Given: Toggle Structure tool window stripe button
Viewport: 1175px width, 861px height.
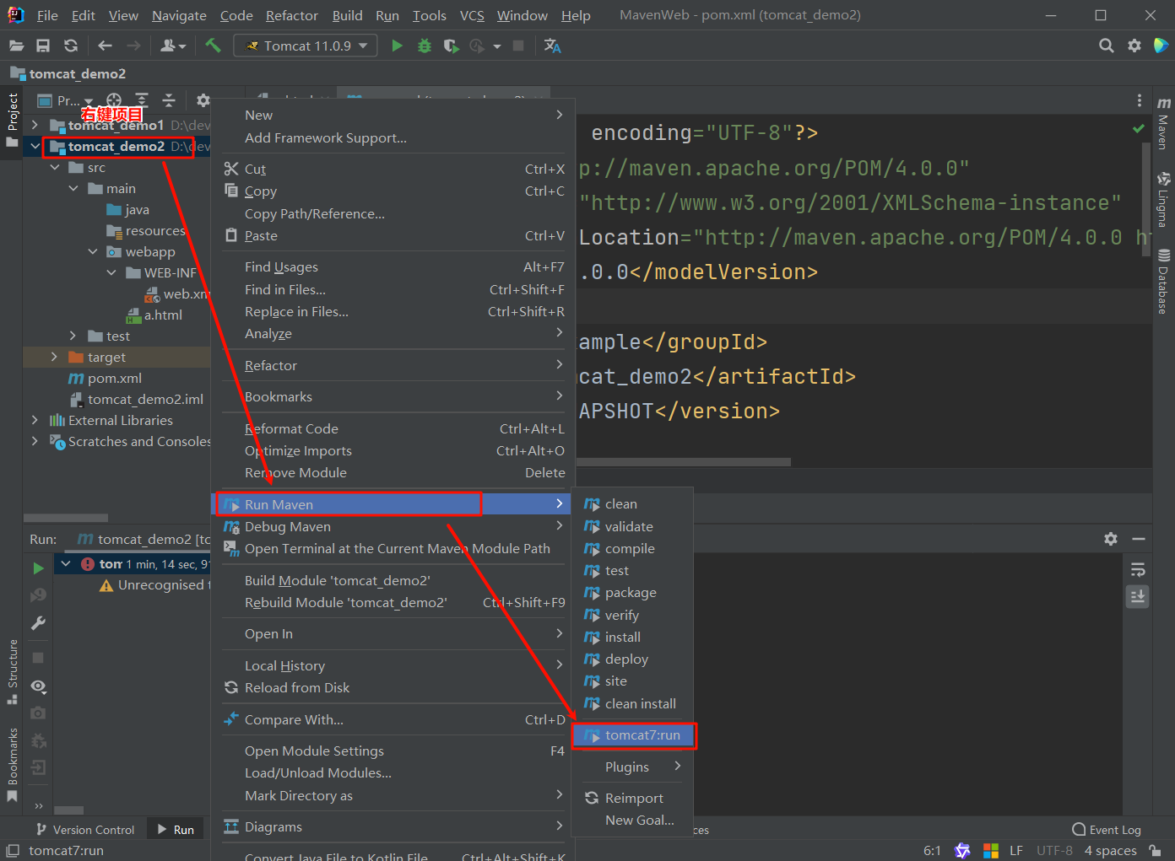Looking at the screenshot, I should (x=12, y=672).
